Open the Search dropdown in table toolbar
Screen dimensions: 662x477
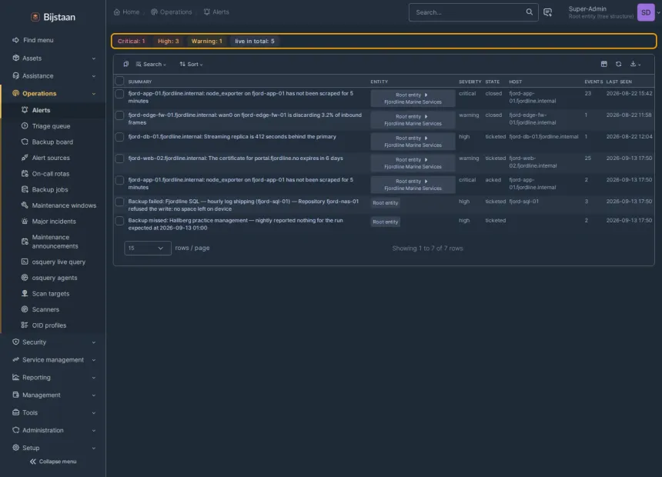coord(151,64)
